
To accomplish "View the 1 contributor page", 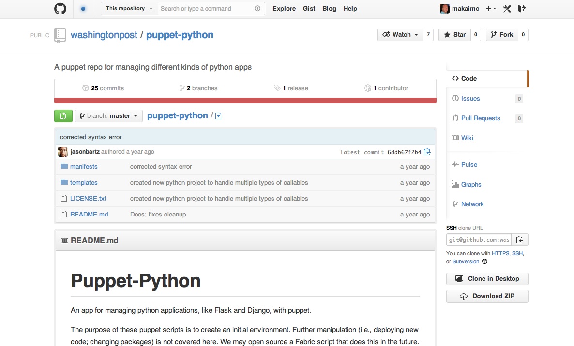I will click(x=386, y=88).
